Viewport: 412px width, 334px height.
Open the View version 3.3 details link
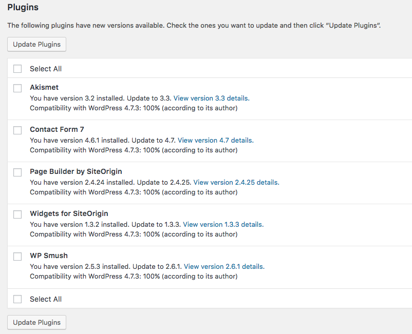[x=211, y=98]
